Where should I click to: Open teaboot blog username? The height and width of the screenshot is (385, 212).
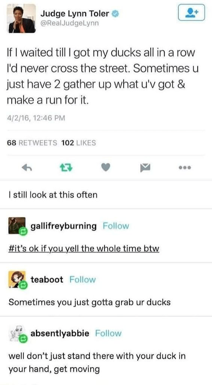47,280
